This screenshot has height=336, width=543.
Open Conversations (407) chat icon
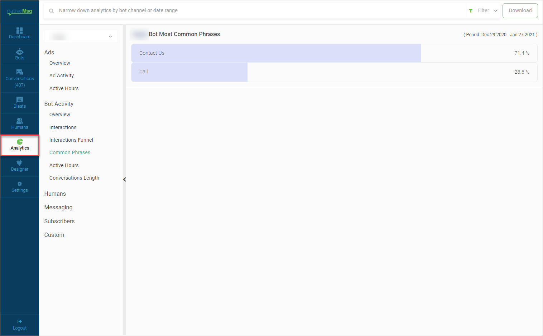(20, 72)
